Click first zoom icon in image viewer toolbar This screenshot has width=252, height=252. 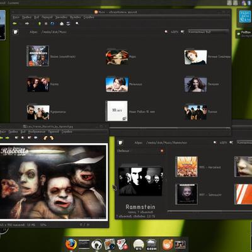tap(16, 138)
